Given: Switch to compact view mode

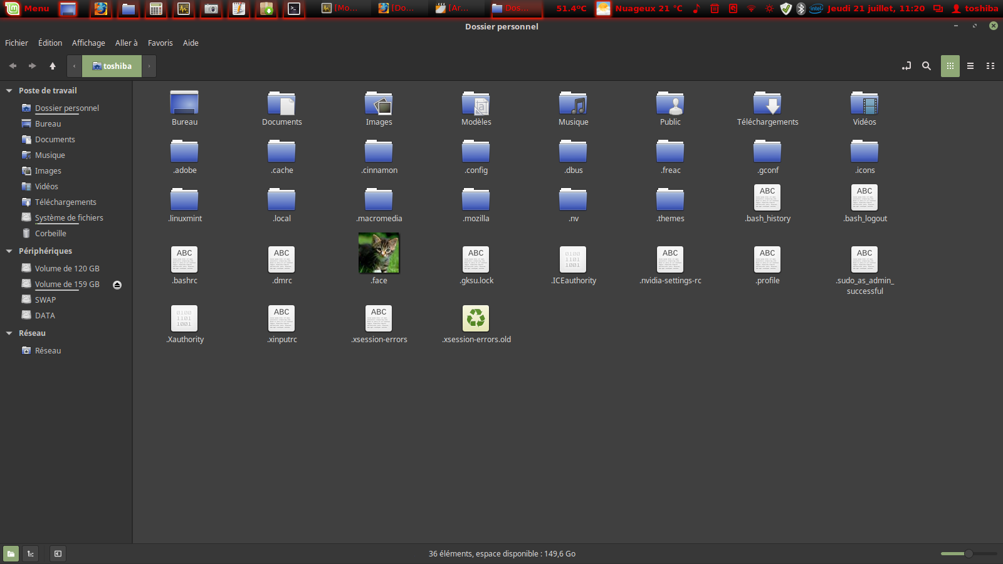Looking at the screenshot, I should (990, 66).
